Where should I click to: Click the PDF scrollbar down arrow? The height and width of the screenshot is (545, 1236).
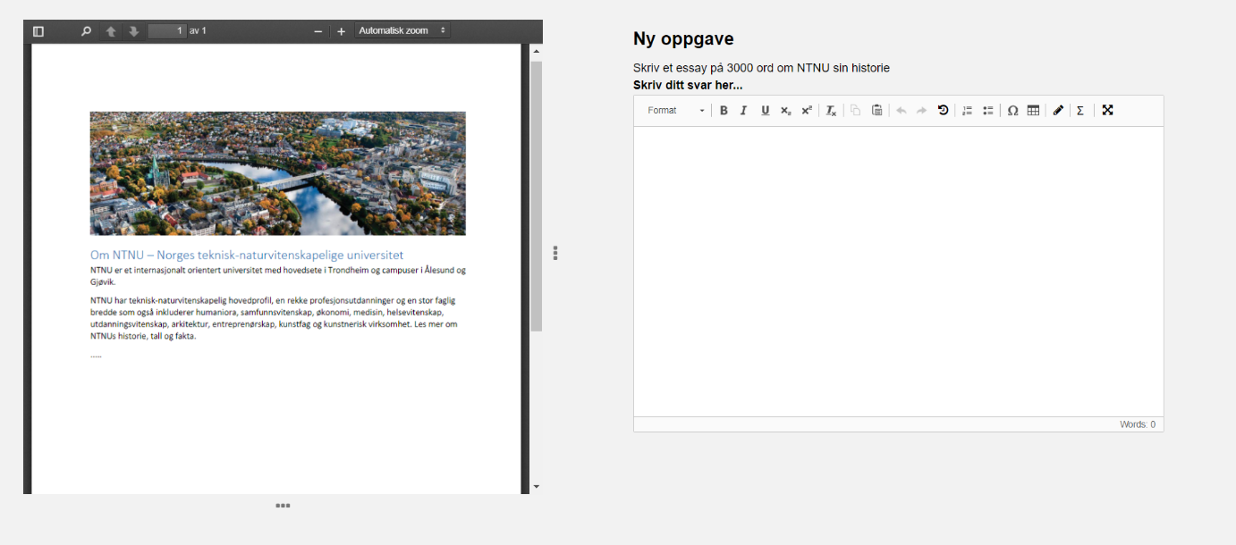pos(537,487)
